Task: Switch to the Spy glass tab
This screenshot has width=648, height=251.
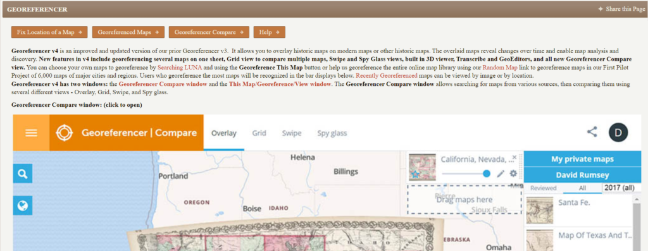Action: [332, 133]
